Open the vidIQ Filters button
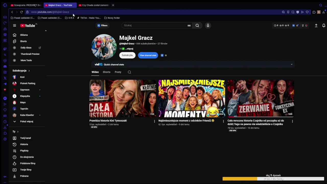This screenshot has height=184, width=327. (x=102, y=26)
